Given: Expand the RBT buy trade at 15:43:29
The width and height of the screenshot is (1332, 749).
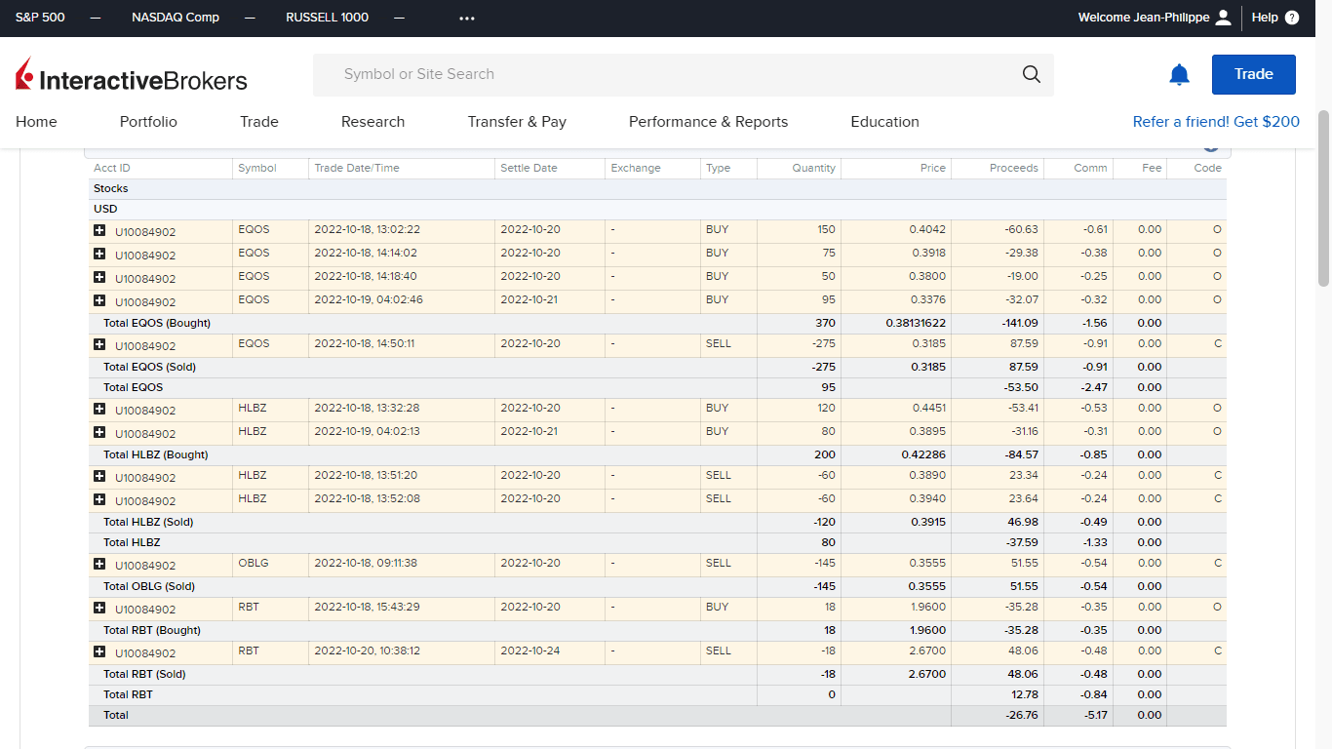Looking at the screenshot, I should tap(99, 608).
